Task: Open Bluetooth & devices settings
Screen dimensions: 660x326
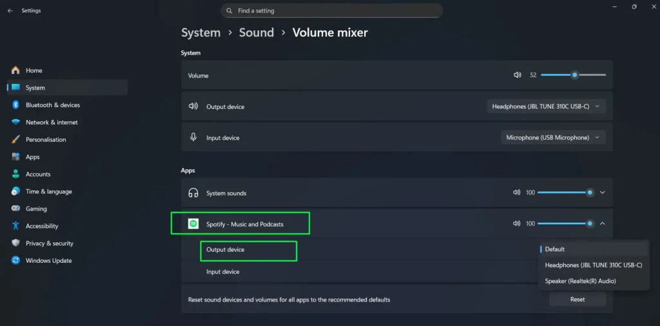Action: tap(67, 105)
